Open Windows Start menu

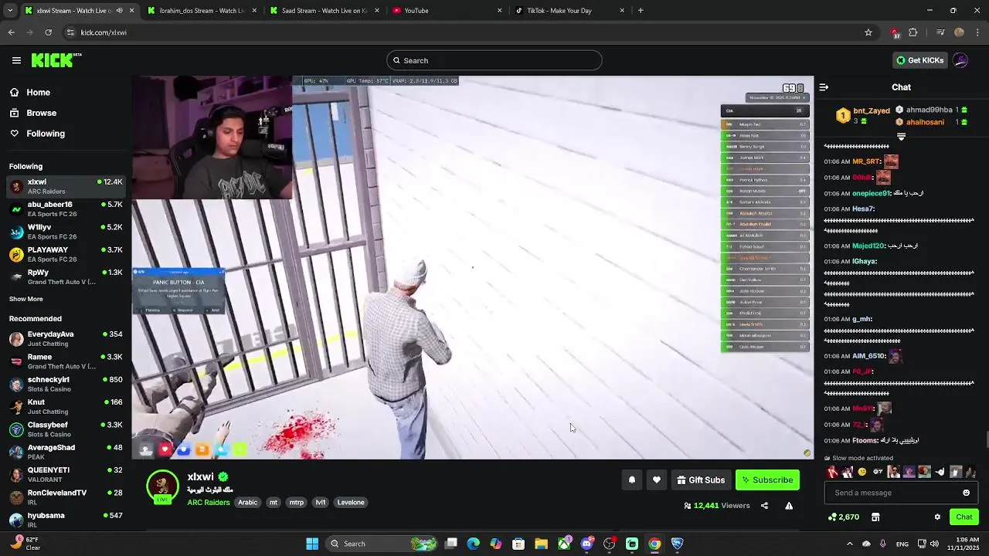(x=312, y=544)
